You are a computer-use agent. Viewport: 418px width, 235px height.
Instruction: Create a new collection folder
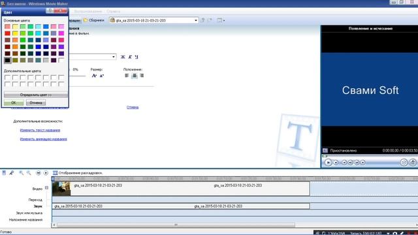pyautogui.click(x=210, y=20)
